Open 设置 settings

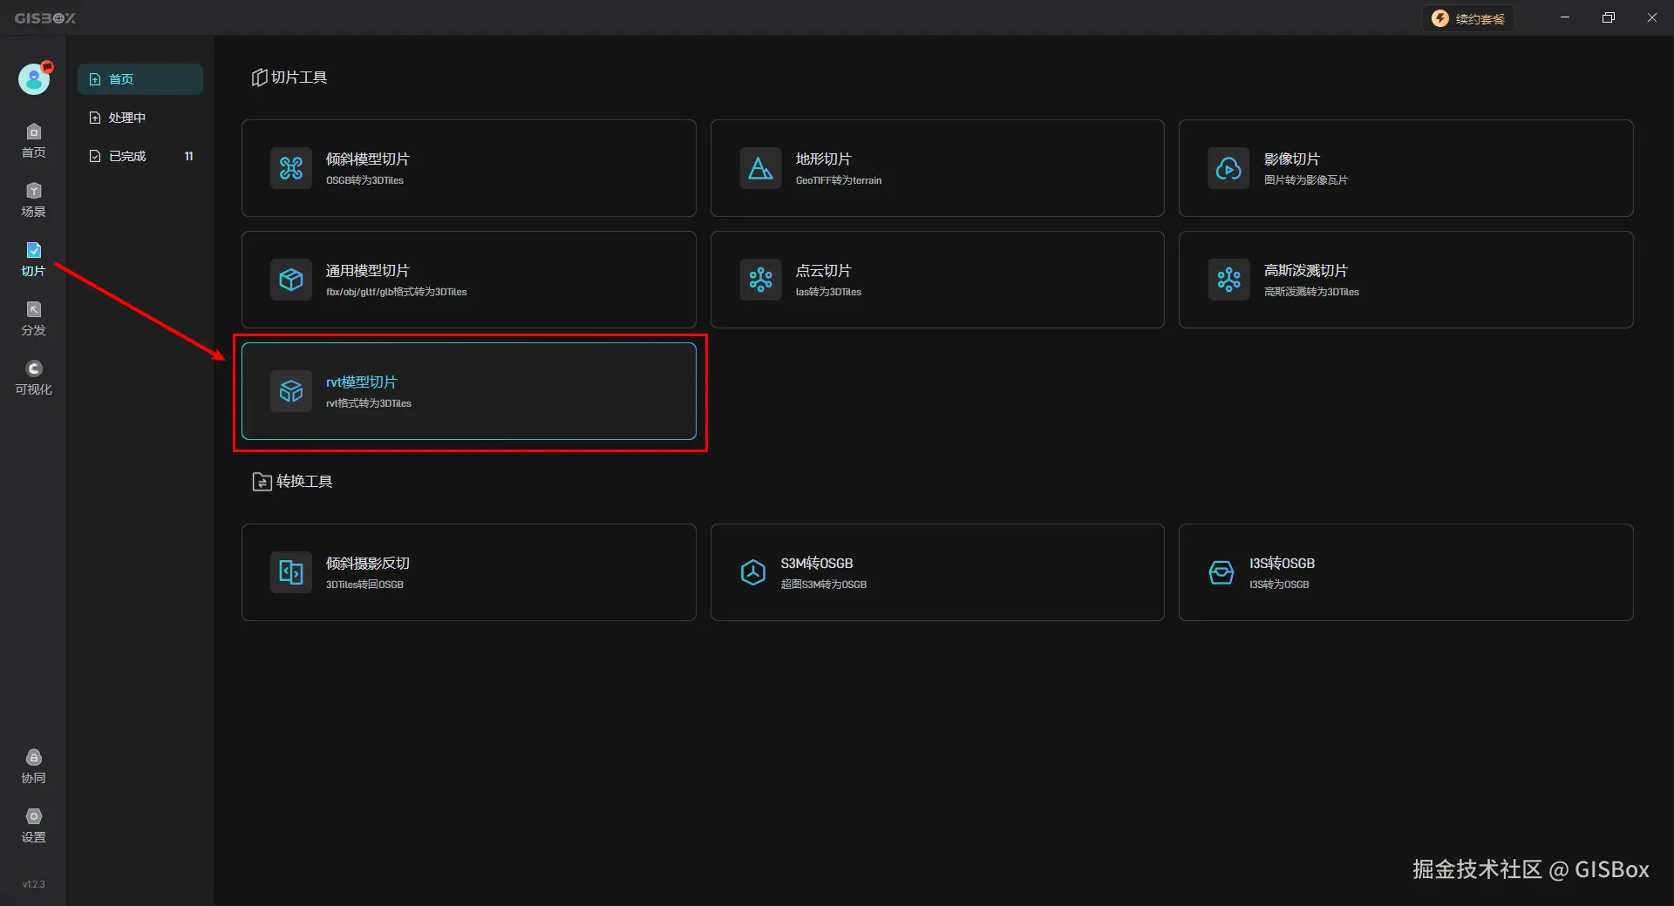click(x=33, y=826)
